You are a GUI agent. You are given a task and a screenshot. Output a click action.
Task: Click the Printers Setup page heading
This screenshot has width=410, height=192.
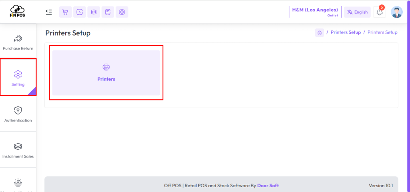pos(68,33)
